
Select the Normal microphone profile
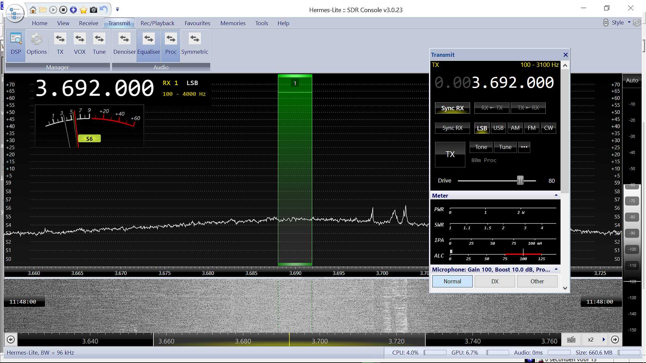(x=452, y=281)
